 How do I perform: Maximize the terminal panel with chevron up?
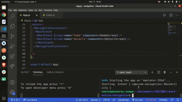[171, 72]
